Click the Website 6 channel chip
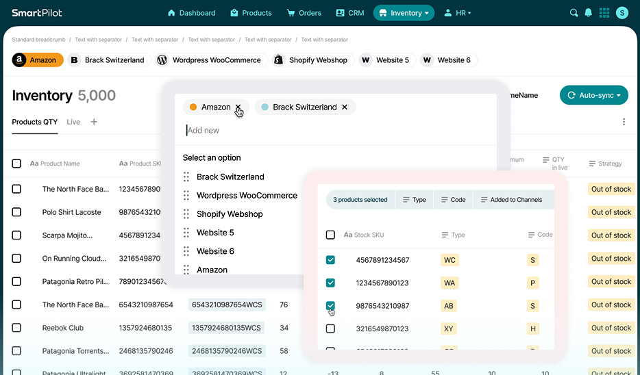The image size is (640, 375). coord(448,60)
